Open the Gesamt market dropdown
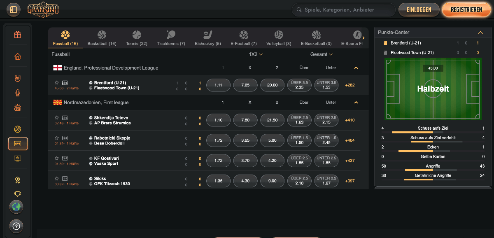 pos(321,54)
